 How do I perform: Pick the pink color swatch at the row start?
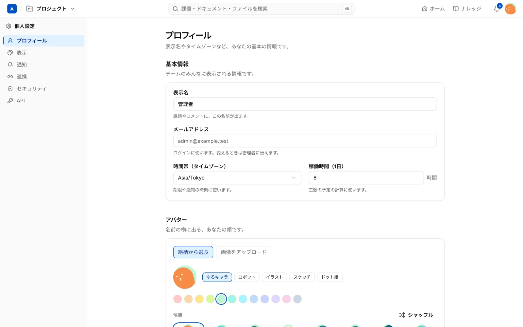click(x=177, y=299)
